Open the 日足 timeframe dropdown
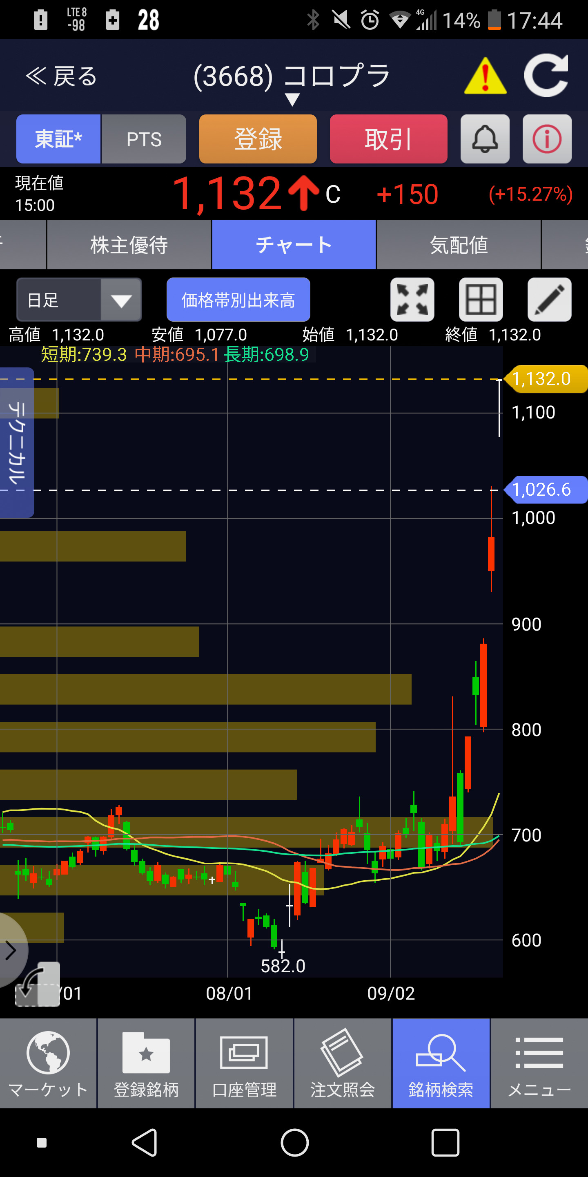The height and width of the screenshot is (1177, 588). [79, 300]
